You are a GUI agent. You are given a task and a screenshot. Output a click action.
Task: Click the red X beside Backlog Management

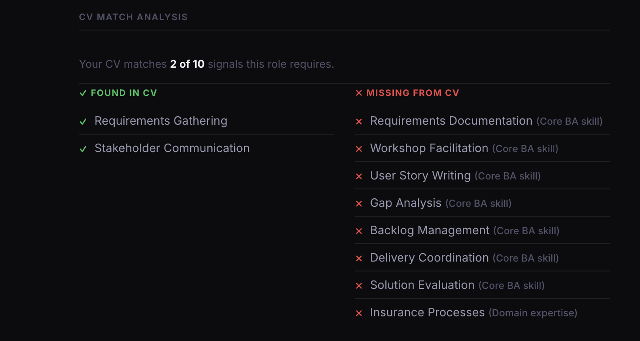click(359, 231)
